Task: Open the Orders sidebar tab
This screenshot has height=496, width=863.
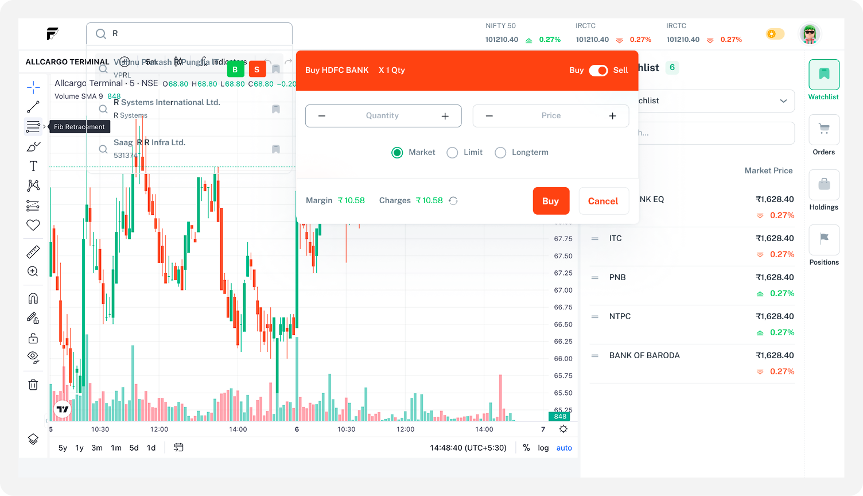Action: [824, 135]
